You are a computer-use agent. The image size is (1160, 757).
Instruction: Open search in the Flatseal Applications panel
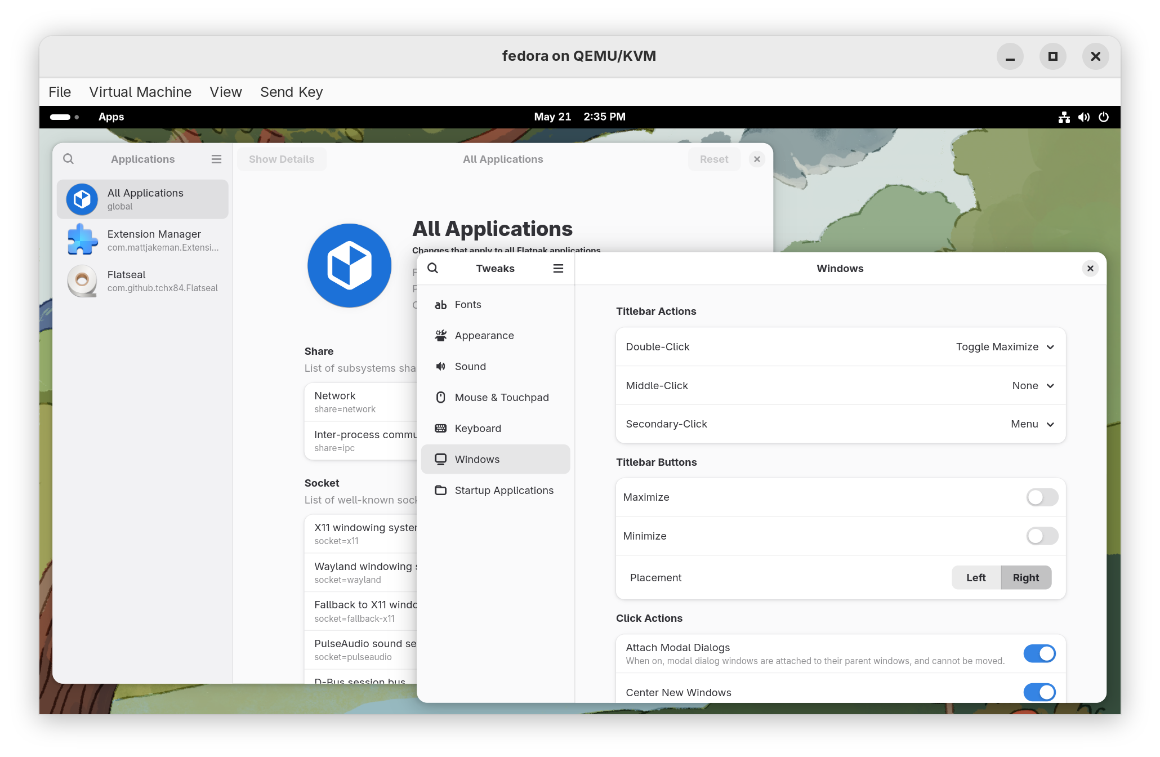tap(68, 159)
